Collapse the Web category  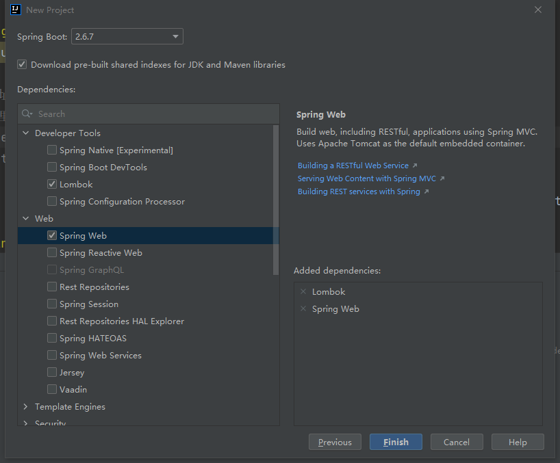(x=26, y=218)
